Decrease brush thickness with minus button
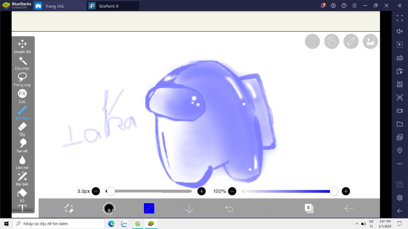Viewport: 408px width, 229px height. point(96,191)
